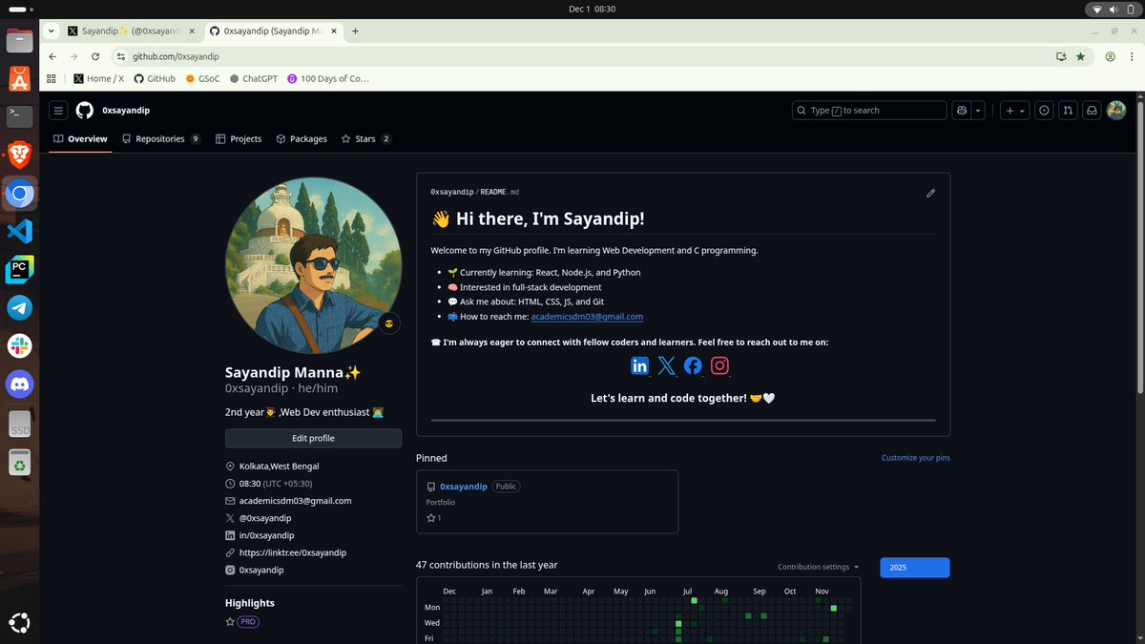1145x644 pixels.
Task: Open the Instagram icon in the README
Action: (x=719, y=364)
